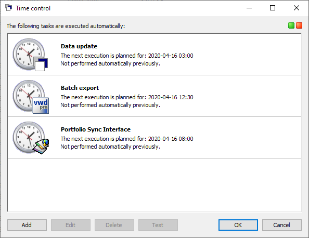Click the Test button
Screen dimensions: 309x238
pyautogui.click(x=158, y=225)
